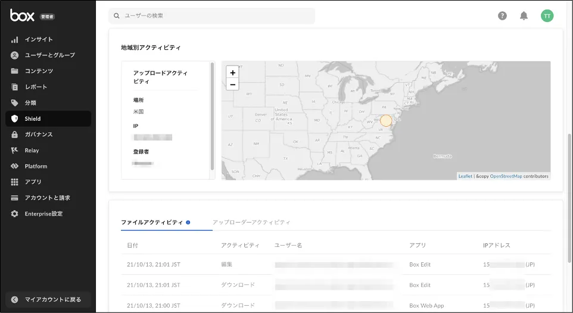Image resolution: width=573 pixels, height=313 pixels.
Task: Zoom in on the map
Action: [232, 73]
